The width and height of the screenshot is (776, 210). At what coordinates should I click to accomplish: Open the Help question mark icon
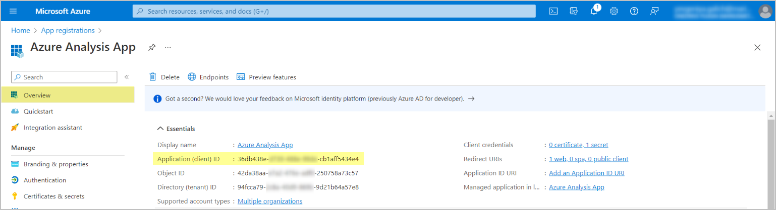coord(634,11)
